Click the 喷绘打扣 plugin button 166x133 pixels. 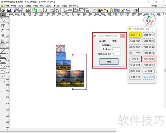coord(149,53)
